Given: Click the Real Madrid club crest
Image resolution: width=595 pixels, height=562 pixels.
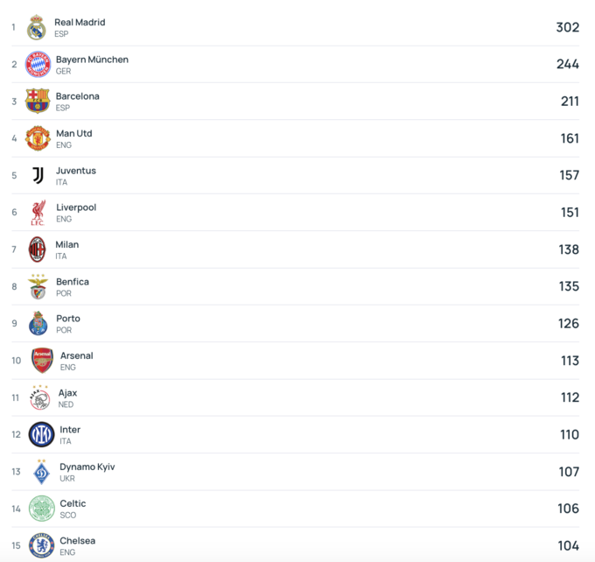Looking at the screenshot, I should point(36,28).
